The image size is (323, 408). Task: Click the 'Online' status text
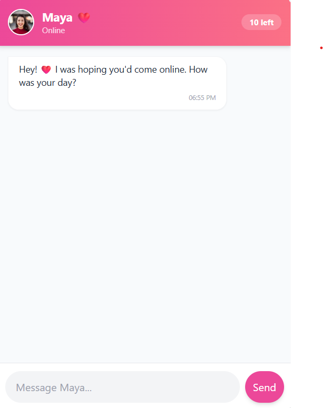(x=53, y=31)
